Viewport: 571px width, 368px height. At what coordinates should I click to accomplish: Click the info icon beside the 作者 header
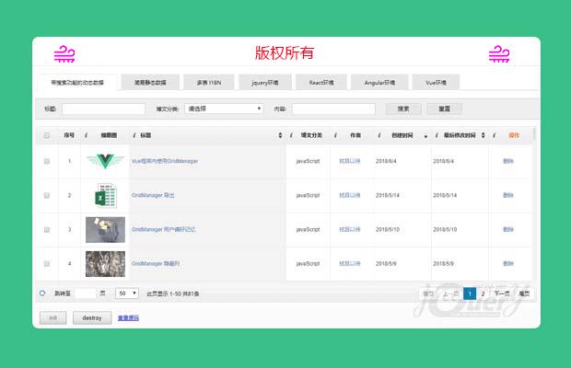point(335,135)
